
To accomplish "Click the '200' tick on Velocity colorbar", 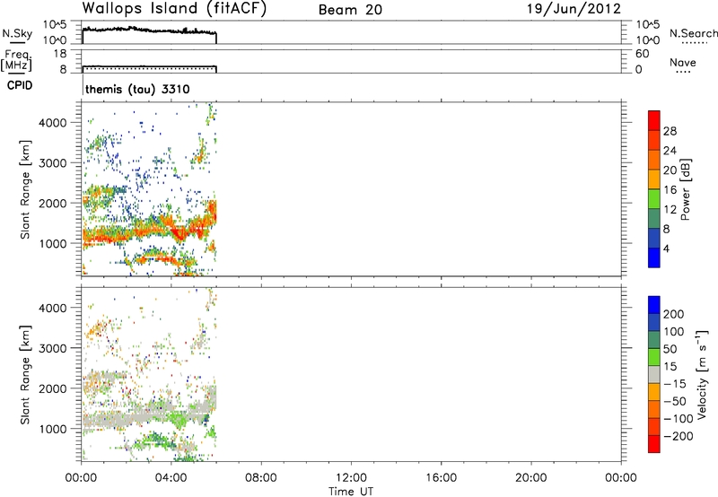I will pyautogui.click(x=674, y=314).
